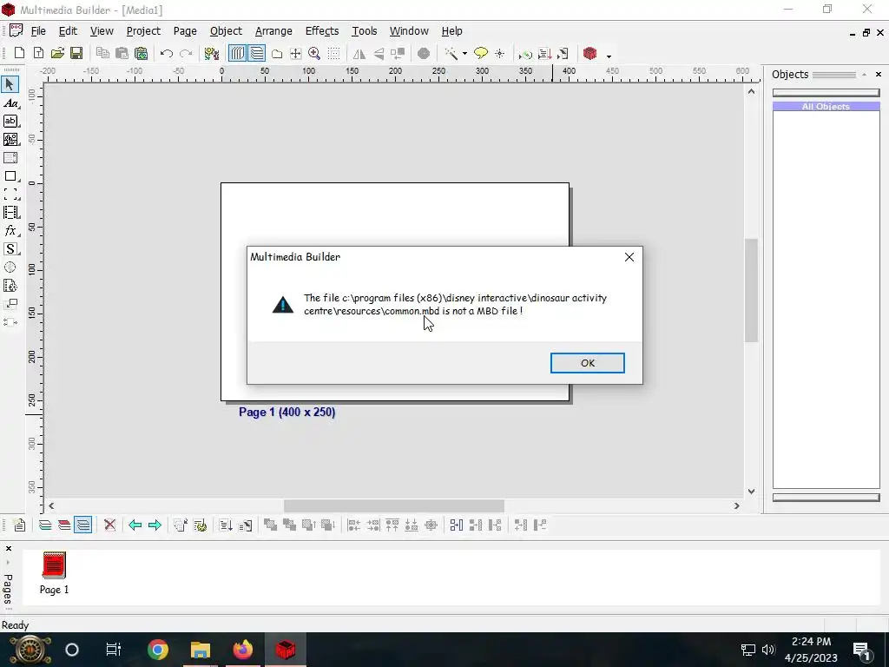
Task: Click the volume speaker tray icon
Action: coord(768,650)
